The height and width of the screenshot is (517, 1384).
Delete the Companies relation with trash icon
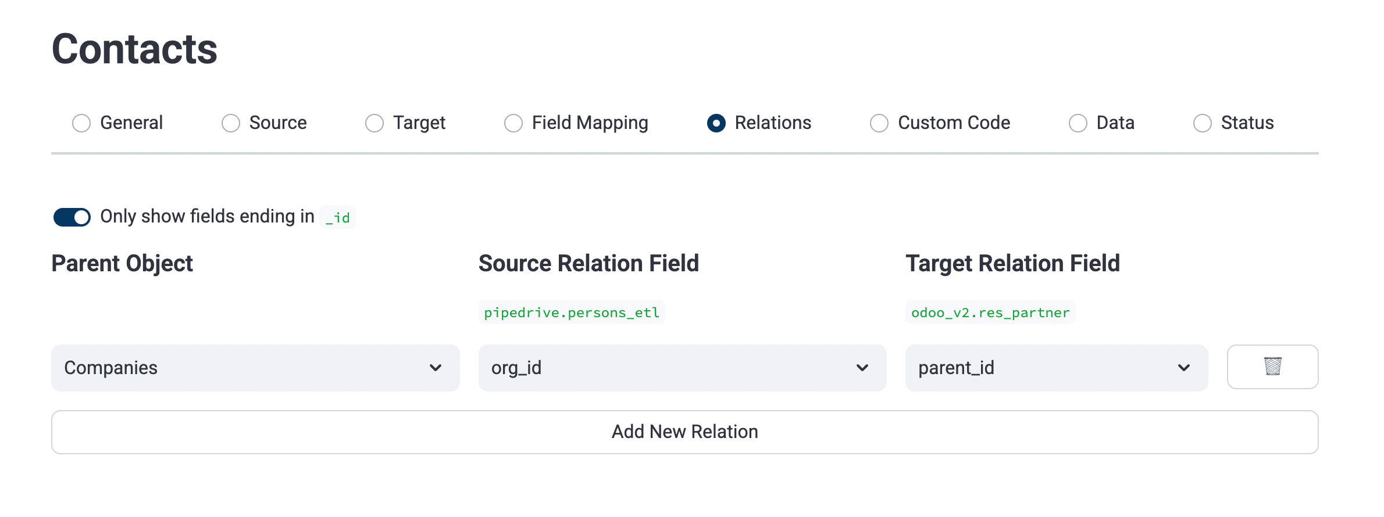pyautogui.click(x=1272, y=367)
